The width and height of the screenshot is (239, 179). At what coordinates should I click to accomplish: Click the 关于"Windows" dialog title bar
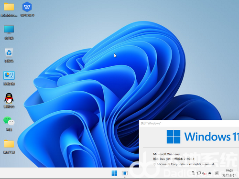click(x=189, y=123)
